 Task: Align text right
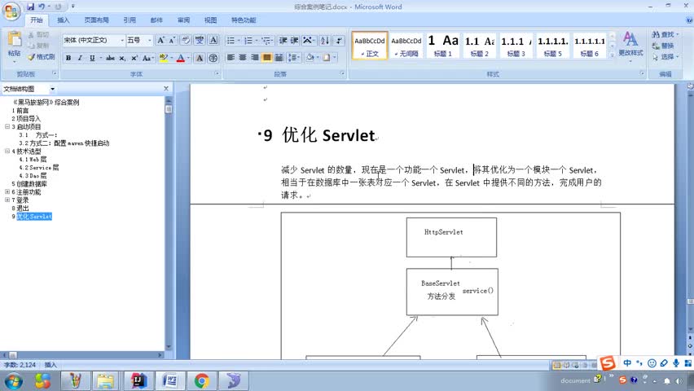[x=254, y=58]
